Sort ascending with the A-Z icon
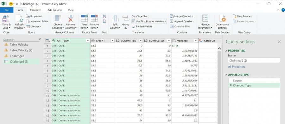 (104, 16)
